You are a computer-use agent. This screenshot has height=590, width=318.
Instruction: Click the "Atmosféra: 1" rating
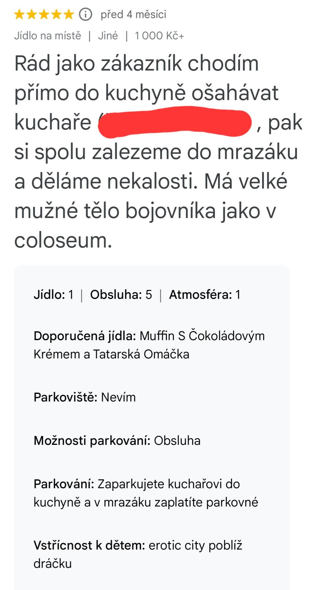[x=205, y=295]
